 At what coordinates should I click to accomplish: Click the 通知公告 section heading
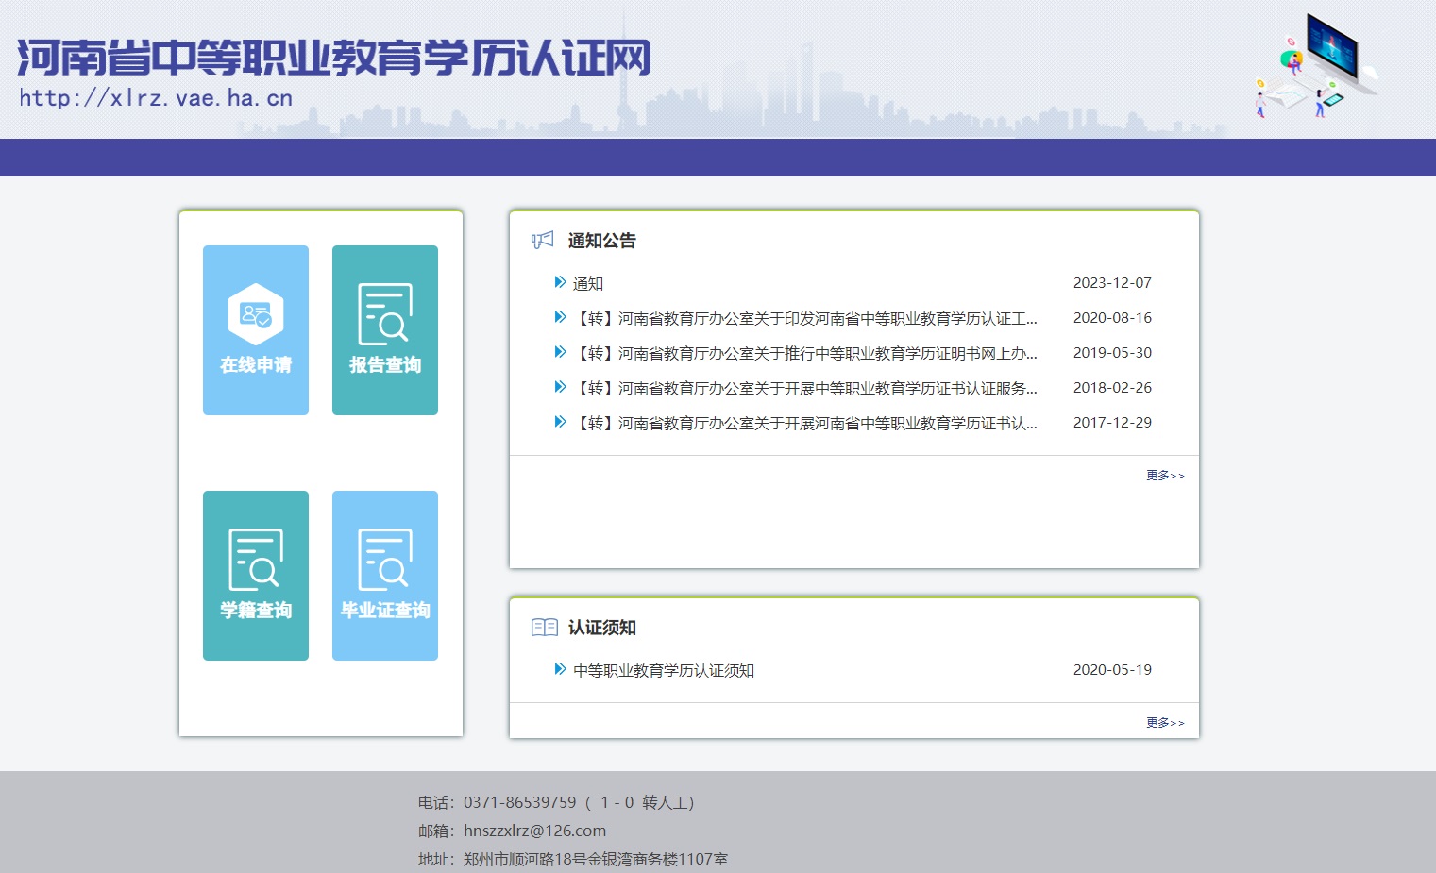point(601,241)
